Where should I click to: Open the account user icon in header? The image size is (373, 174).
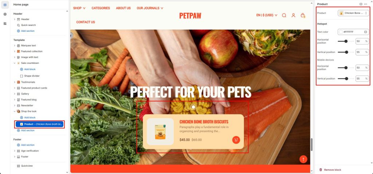tap(293, 15)
